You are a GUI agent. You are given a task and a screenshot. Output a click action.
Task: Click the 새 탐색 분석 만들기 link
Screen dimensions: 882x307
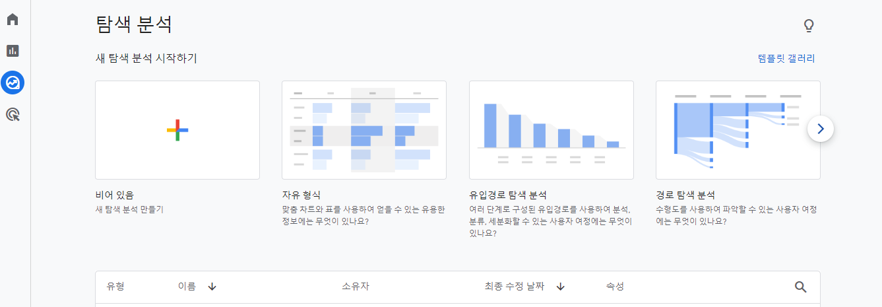tap(129, 209)
